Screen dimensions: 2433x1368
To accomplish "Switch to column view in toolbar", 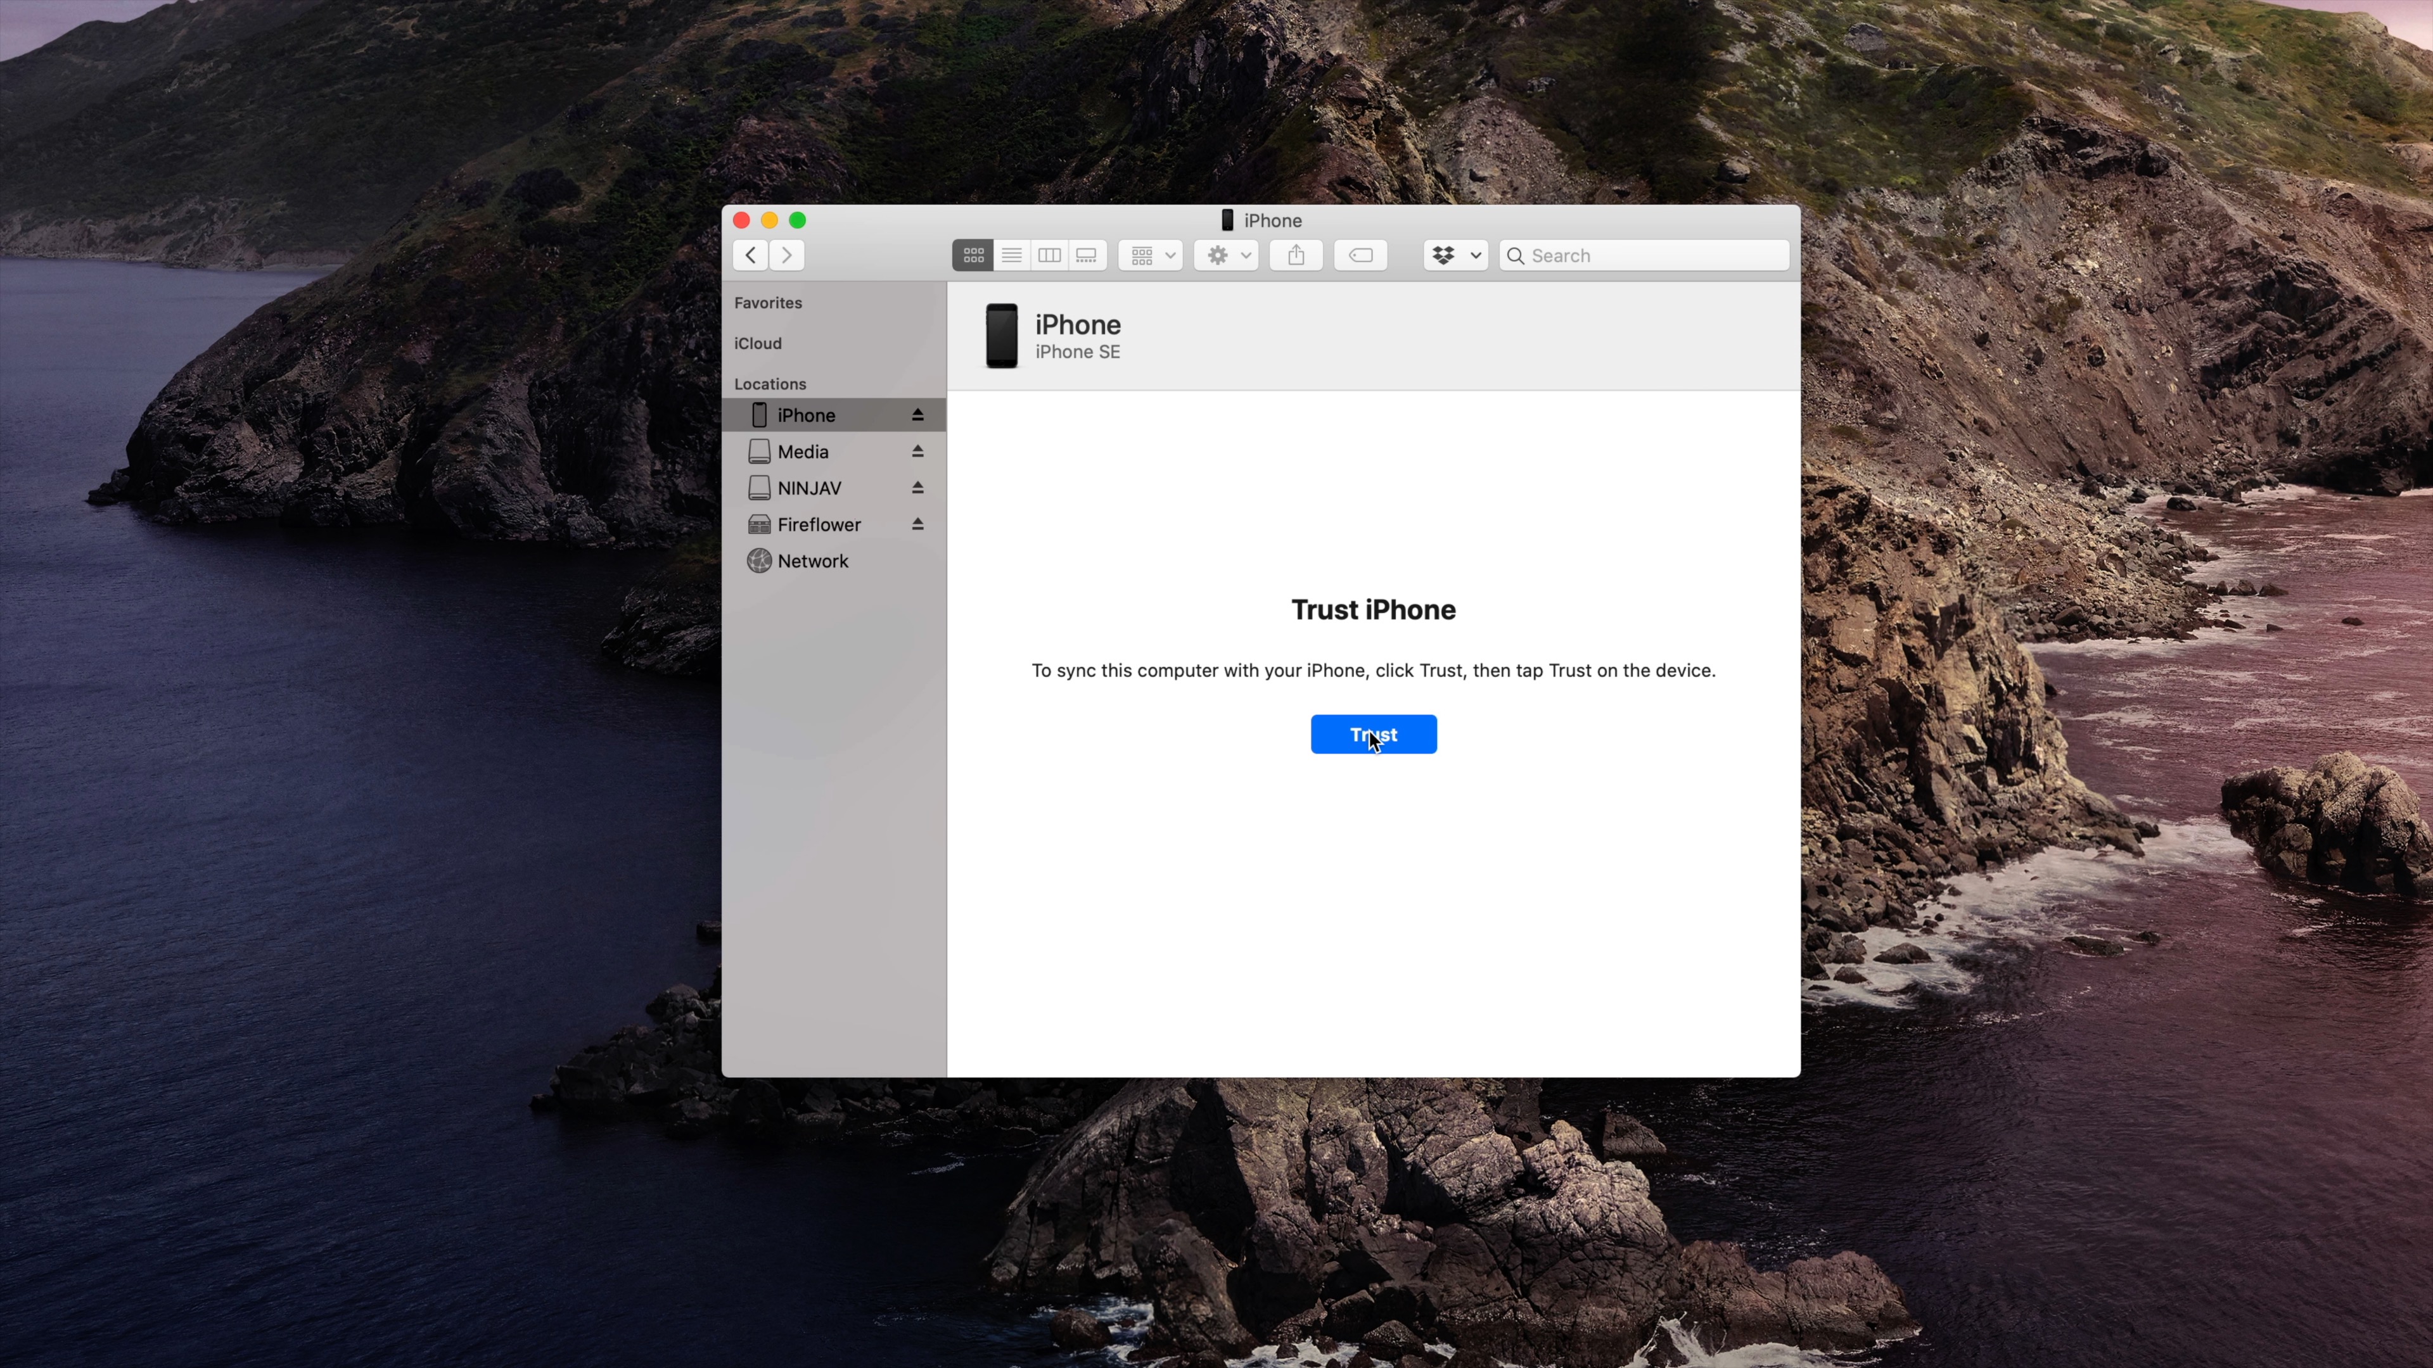I will [1049, 255].
